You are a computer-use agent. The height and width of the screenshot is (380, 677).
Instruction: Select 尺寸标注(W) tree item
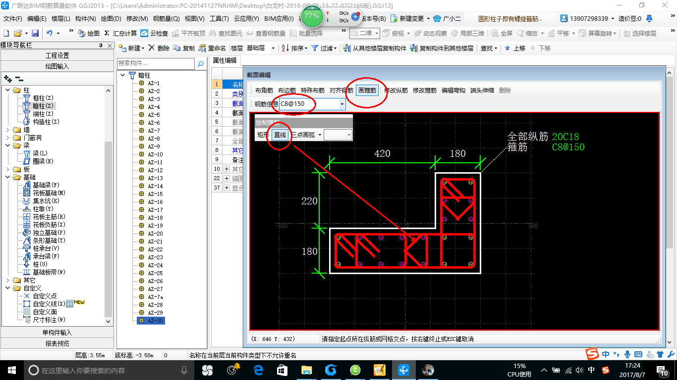pyautogui.click(x=44, y=320)
